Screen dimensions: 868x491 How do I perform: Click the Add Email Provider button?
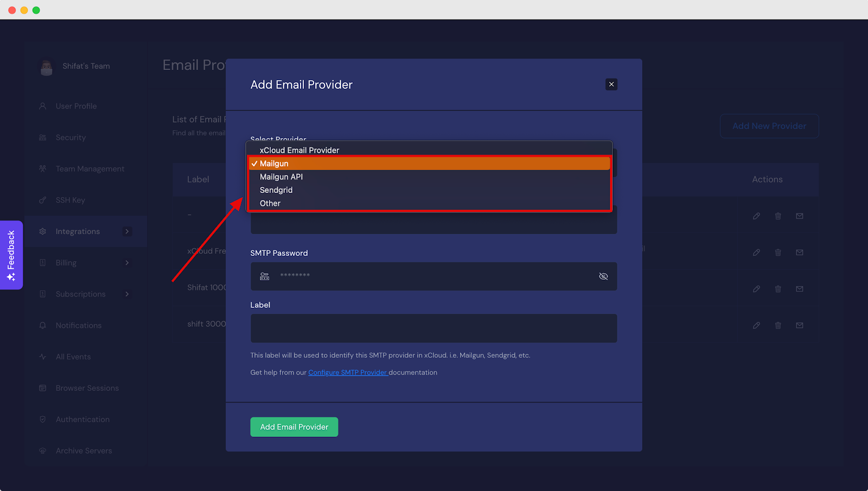(293, 427)
